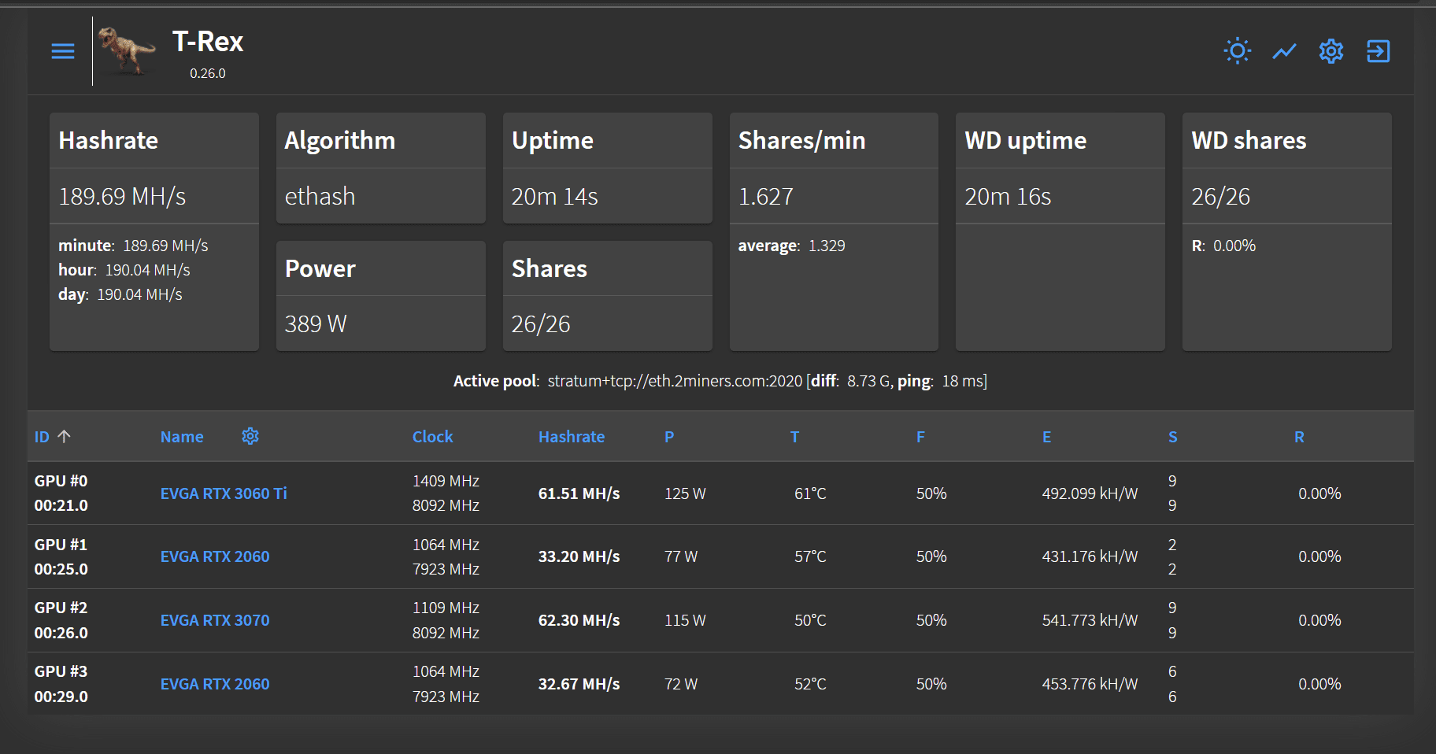Click the ethash algorithm value
1436x754 pixels.
(320, 196)
